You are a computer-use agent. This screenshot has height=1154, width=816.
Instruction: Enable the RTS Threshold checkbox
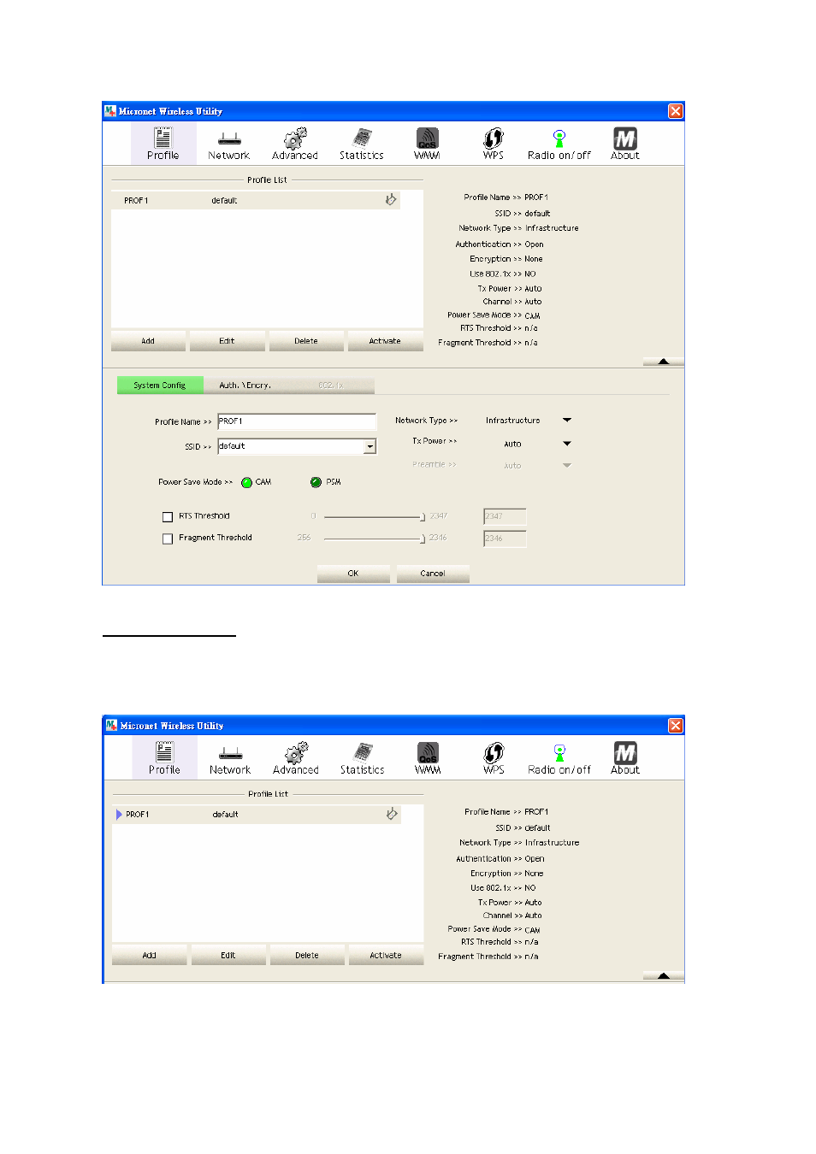168,517
